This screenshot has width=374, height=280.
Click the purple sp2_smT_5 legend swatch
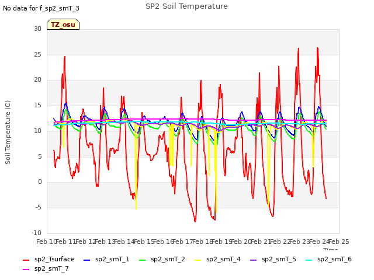(x=253, y=260)
